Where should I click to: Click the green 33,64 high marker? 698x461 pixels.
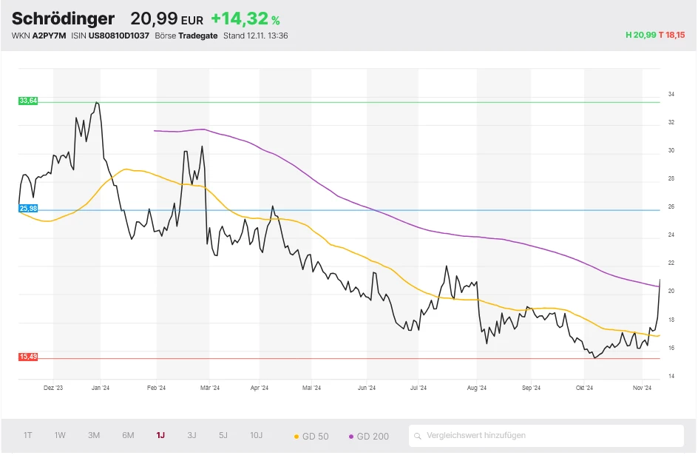coord(28,101)
